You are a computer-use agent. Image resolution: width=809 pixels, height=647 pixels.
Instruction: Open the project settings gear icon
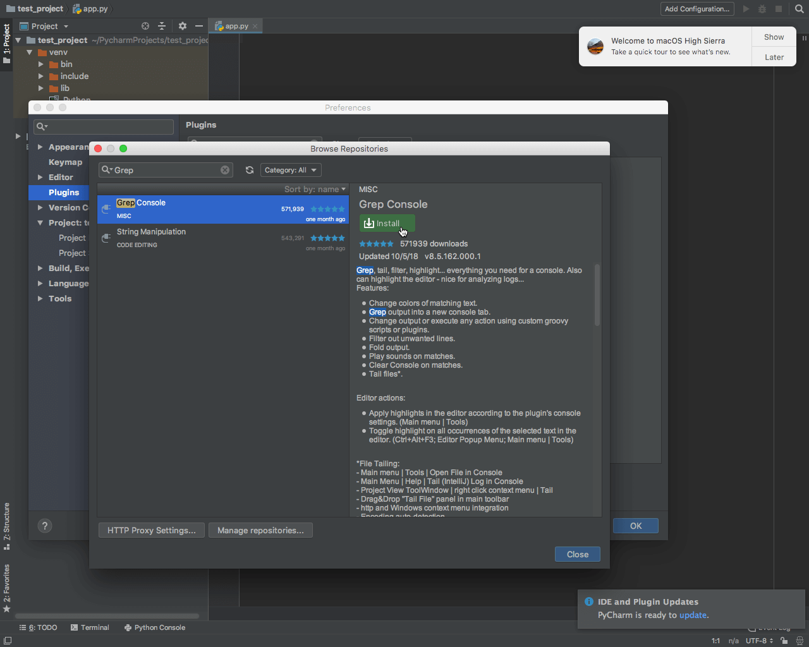(x=183, y=26)
